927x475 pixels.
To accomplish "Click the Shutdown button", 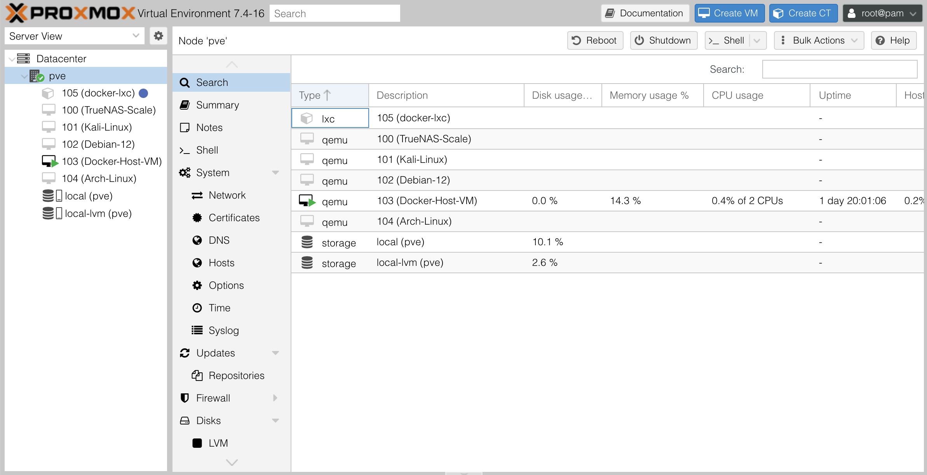I will pos(664,40).
